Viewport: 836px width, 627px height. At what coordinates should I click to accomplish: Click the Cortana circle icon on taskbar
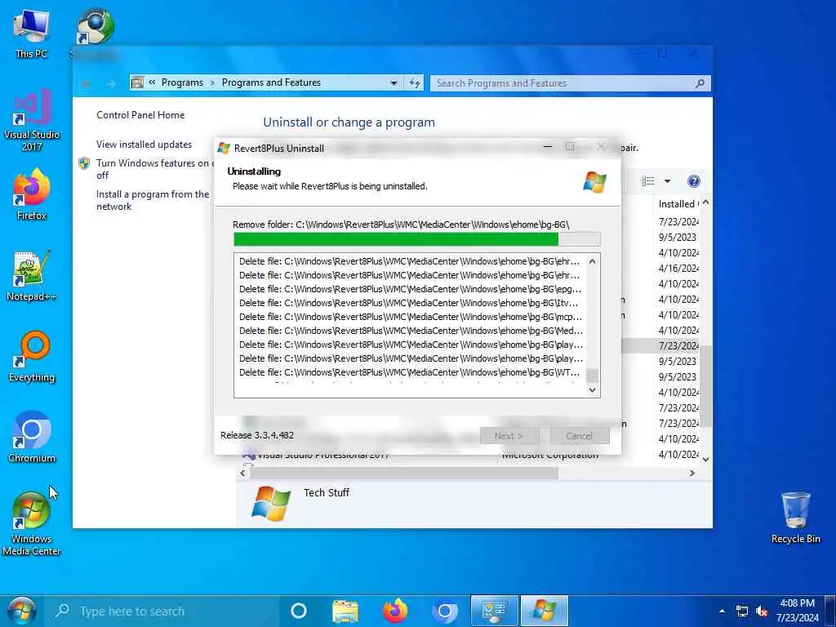(299, 611)
